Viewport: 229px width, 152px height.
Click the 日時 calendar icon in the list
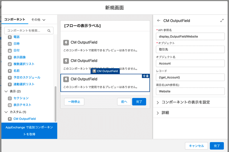[10, 44]
